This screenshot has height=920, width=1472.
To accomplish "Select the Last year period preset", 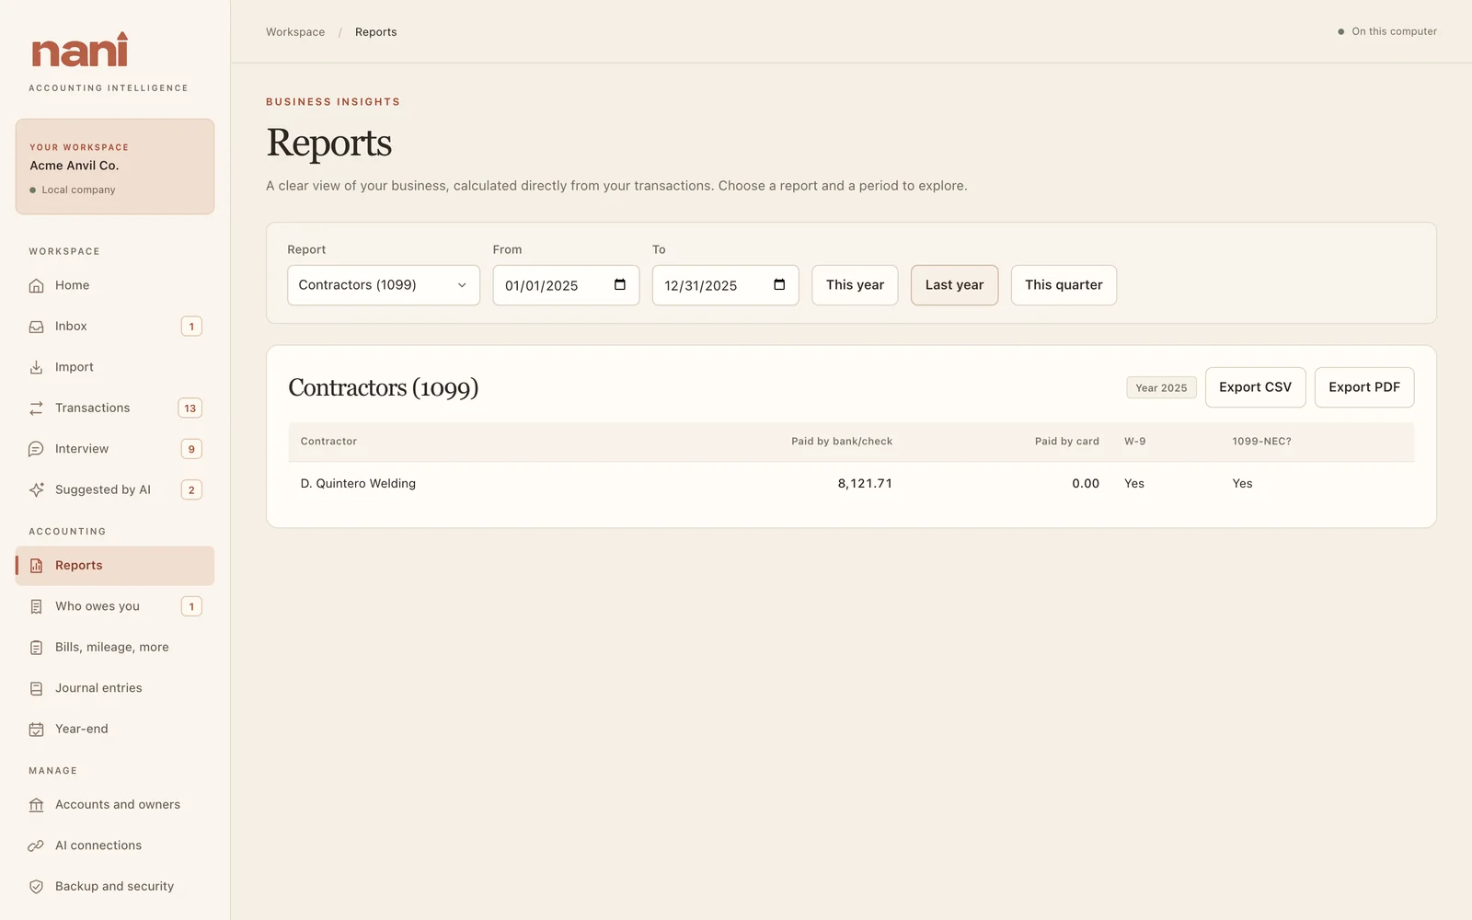I will (954, 285).
